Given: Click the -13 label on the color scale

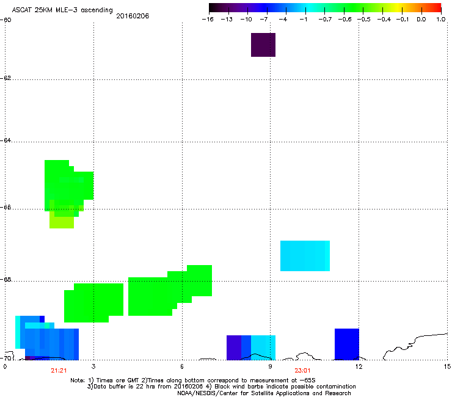Looking at the screenshot, I should coord(227,20).
